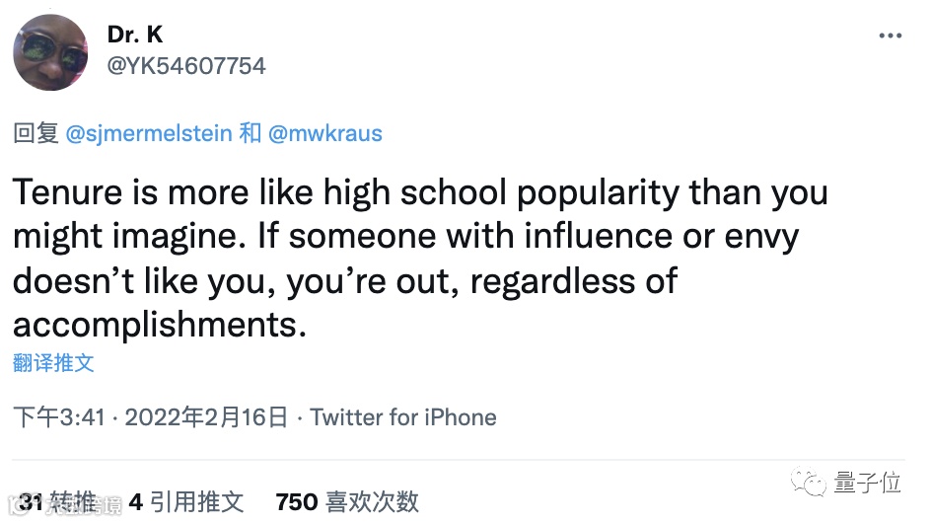Open the three-dot more options menu
The width and height of the screenshot is (931, 523).
click(890, 36)
